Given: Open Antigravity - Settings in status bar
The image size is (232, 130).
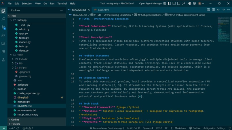Looking at the screenshot, I should coord(214,128).
